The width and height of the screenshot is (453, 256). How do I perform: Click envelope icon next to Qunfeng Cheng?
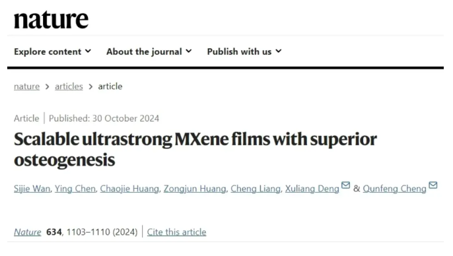coord(433,185)
